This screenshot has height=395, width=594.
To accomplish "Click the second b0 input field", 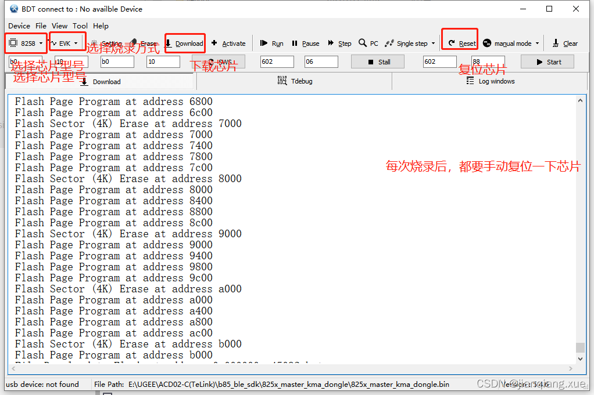I will click(x=117, y=61).
